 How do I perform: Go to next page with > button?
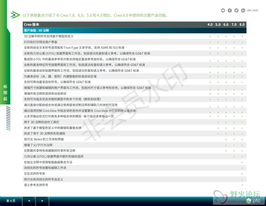(x=42, y=201)
